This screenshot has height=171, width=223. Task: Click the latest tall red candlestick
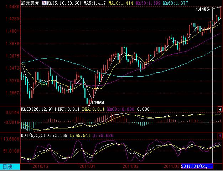point(221,12)
